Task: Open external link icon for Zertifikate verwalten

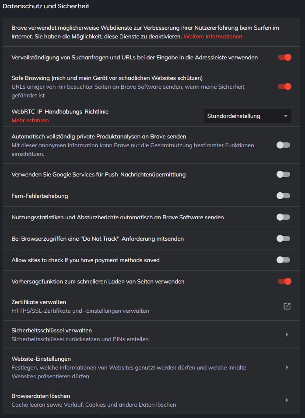Action: pos(287,306)
